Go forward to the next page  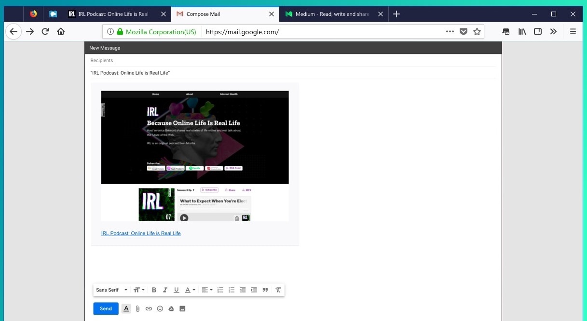(x=30, y=32)
